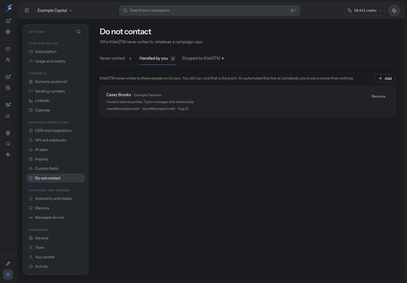The image size is (407, 283).
Task: Select the Handled by you tab
Action: [x=157, y=58]
